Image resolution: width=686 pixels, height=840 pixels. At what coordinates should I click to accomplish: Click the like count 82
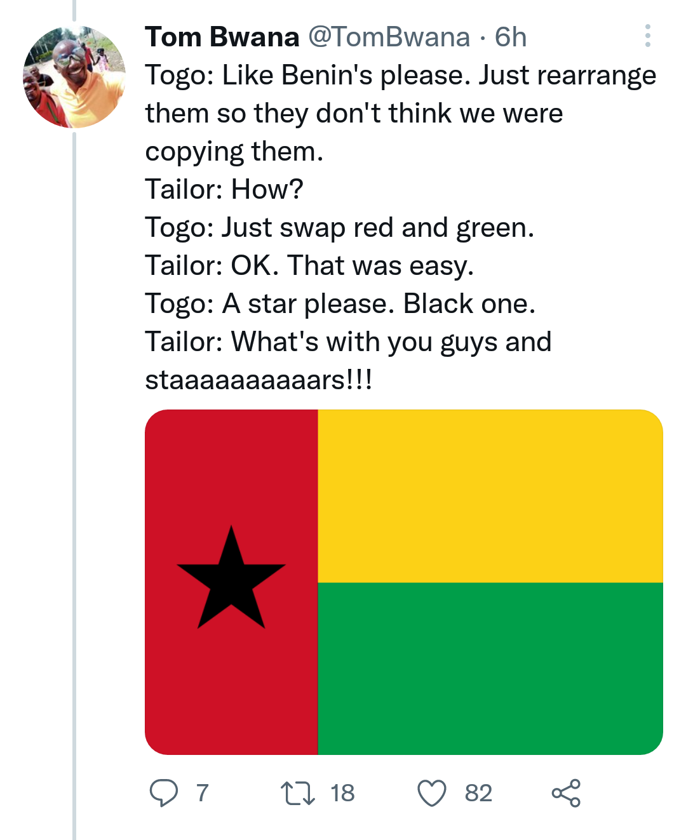478,793
